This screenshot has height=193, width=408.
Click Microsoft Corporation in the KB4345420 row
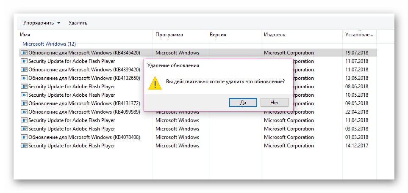point(289,53)
